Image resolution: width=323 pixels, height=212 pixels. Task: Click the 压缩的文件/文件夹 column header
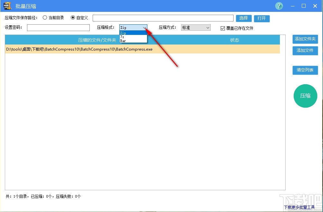97,40
